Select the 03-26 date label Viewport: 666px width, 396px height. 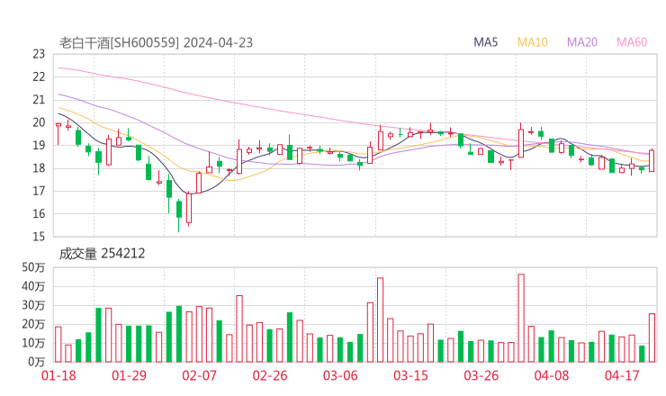pos(481,375)
